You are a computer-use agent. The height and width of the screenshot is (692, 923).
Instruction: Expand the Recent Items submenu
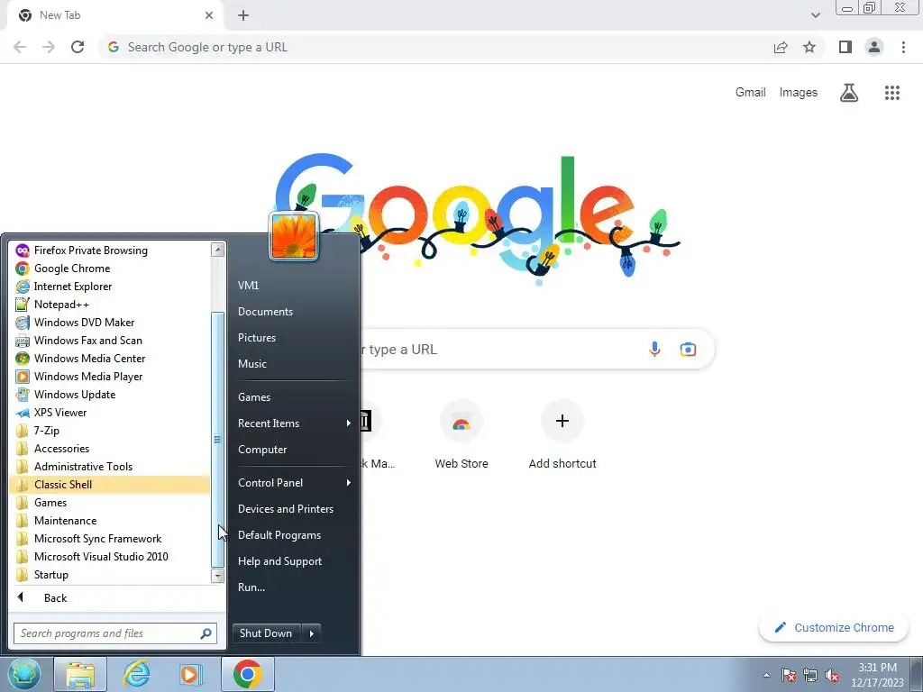[x=293, y=423]
